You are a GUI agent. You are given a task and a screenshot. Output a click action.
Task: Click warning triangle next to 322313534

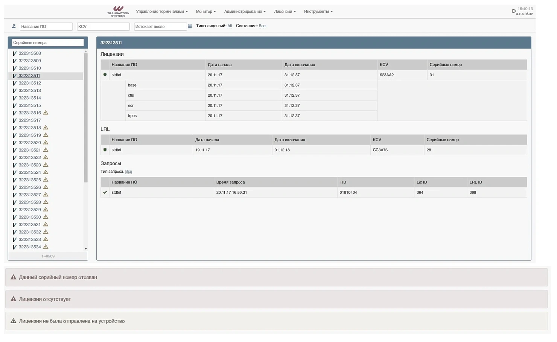coord(46,247)
